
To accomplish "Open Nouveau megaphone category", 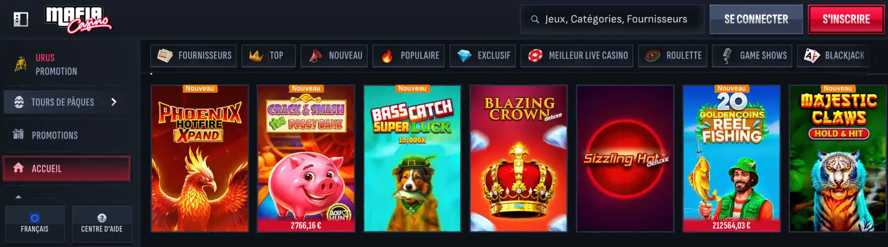I will coord(334,56).
